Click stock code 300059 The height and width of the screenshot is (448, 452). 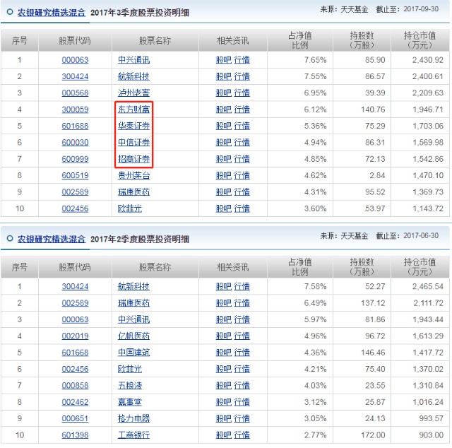click(75, 110)
